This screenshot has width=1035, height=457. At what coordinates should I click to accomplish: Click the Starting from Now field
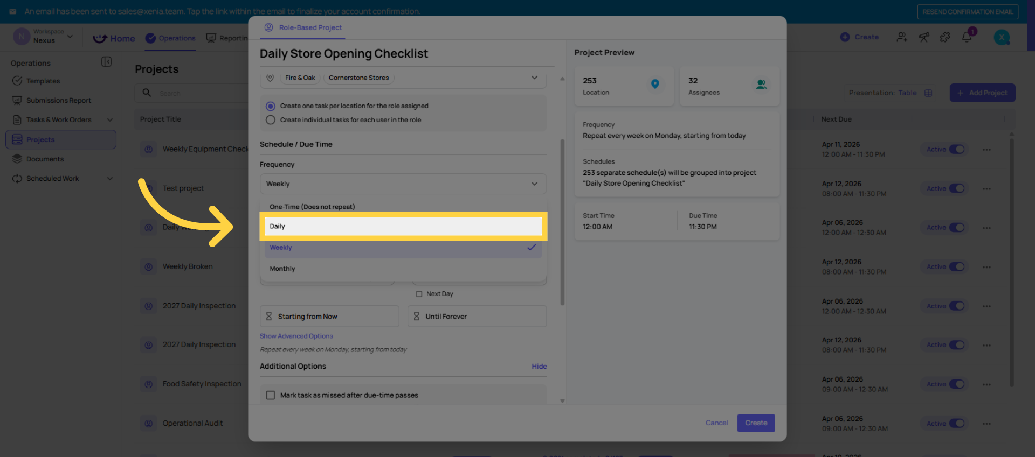pos(329,317)
